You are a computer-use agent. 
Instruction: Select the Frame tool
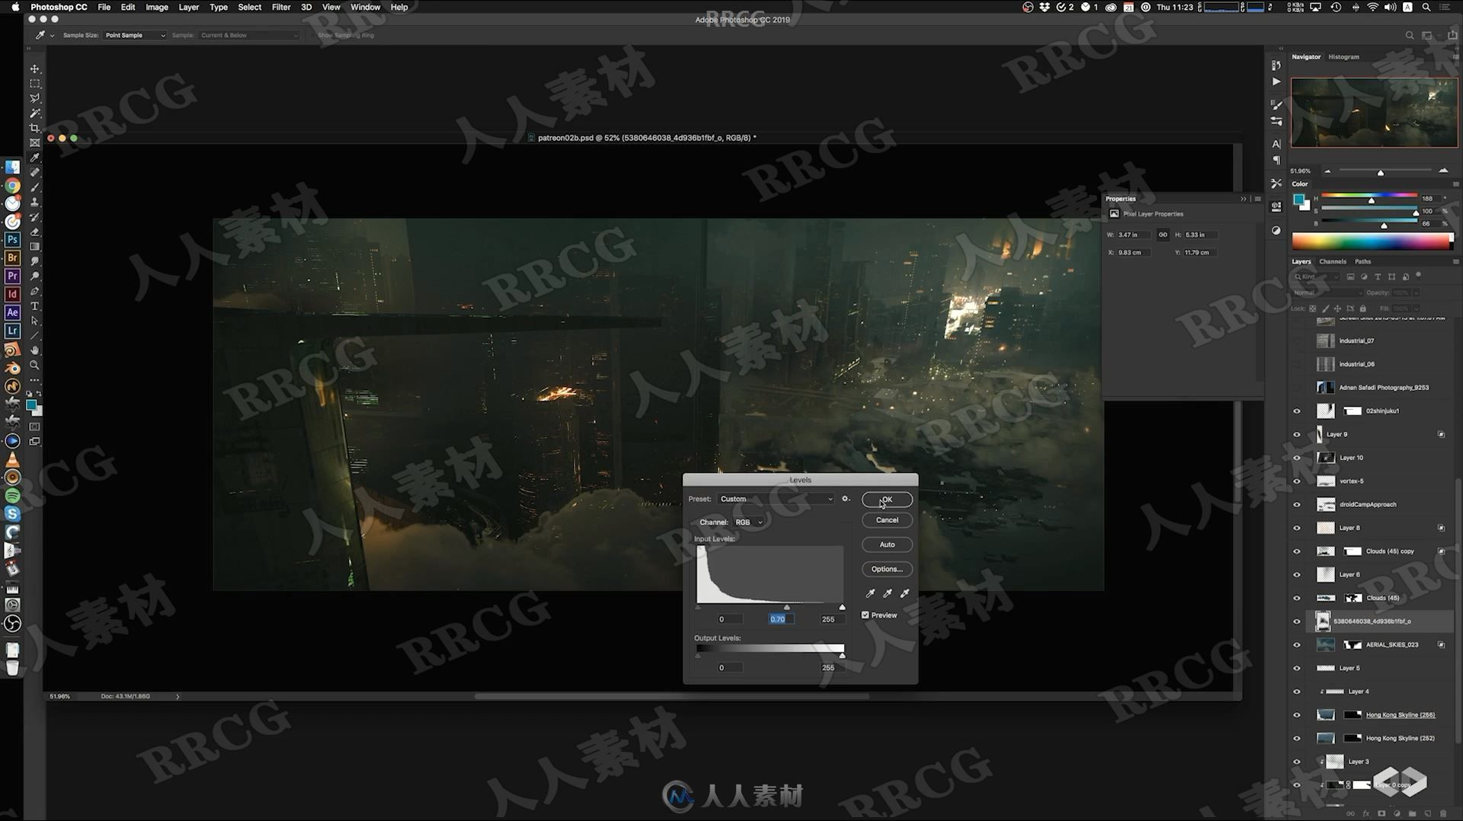click(x=34, y=142)
